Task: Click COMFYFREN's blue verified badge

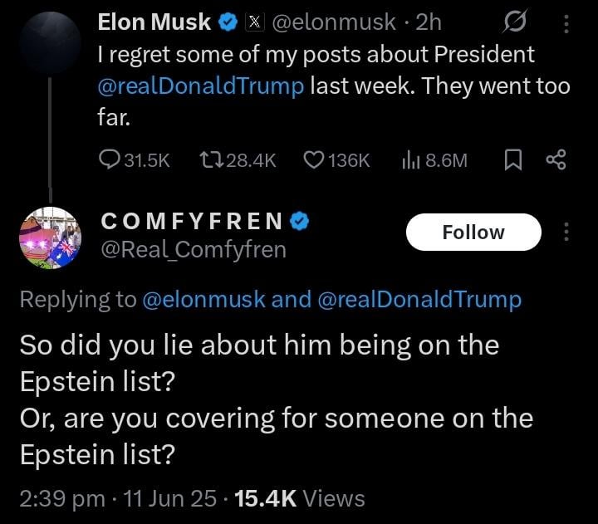Action: (x=300, y=221)
